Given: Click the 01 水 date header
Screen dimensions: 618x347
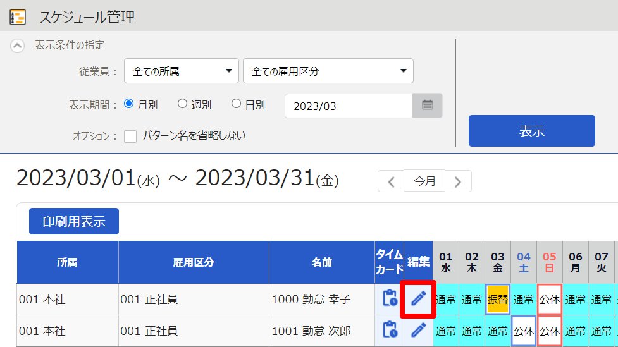Looking at the screenshot, I should 446,262.
